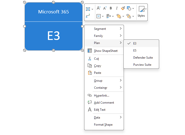Click the shape's left middle resize handle
Screen dimensions: 185x135
point(25,26)
